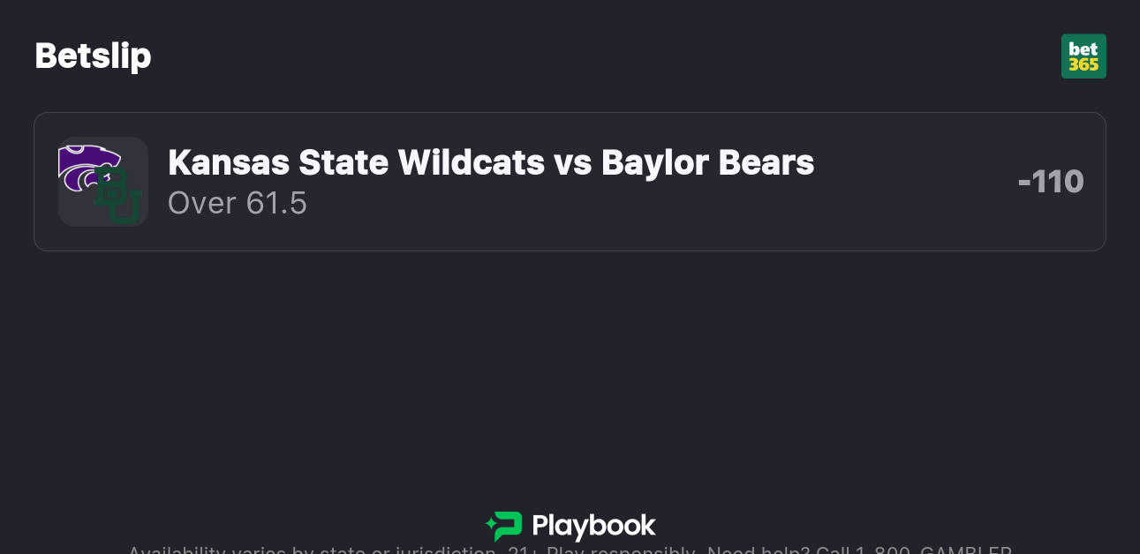Click the green Playbook logo icon
The width and height of the screenshot is (1140, 554).
coord(504,526)
